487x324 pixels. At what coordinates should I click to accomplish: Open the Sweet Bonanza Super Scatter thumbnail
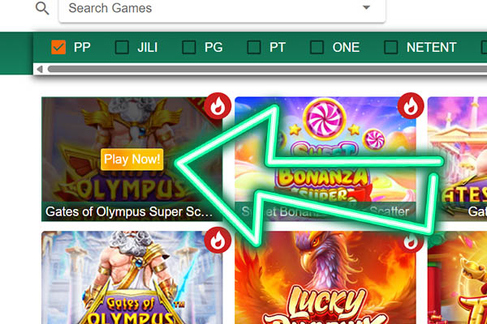[325, 159]
